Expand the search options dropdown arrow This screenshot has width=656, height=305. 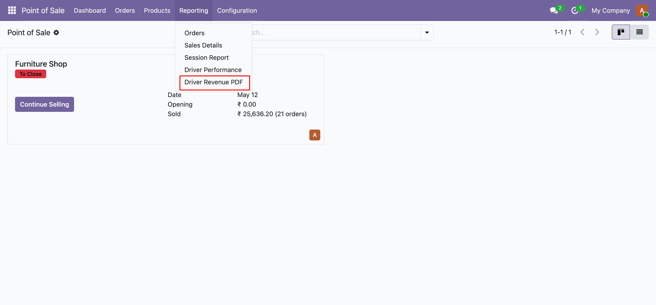(427, 32)
